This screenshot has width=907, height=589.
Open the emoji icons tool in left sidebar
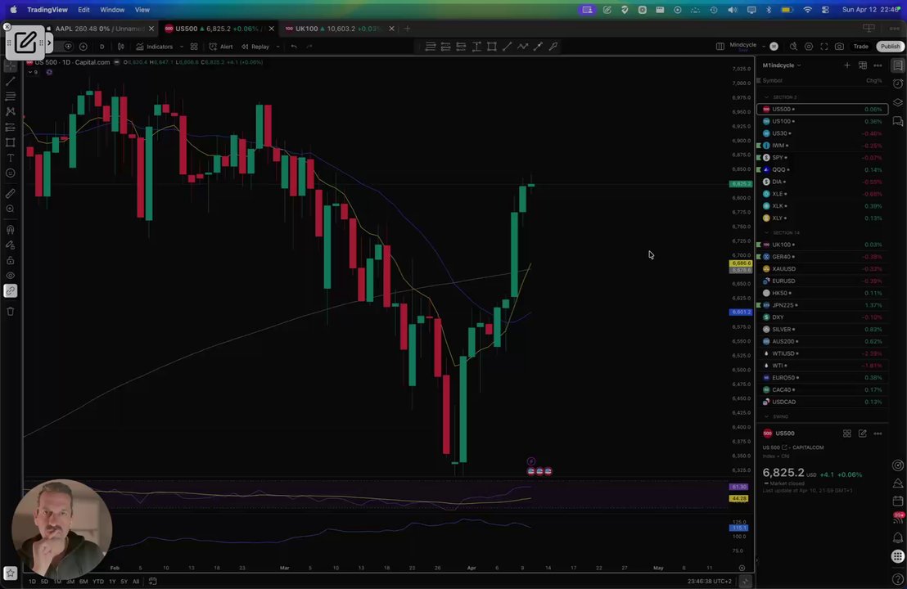pyautogui.click(x=11, y=173)
